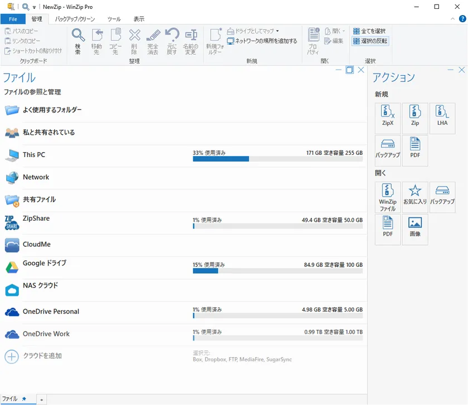Click 全てを選択 select all button
Image resolution: width=468 pixels, height=405 pixels.
tap(369, 31)
